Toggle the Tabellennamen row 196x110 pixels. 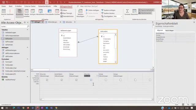145,13
